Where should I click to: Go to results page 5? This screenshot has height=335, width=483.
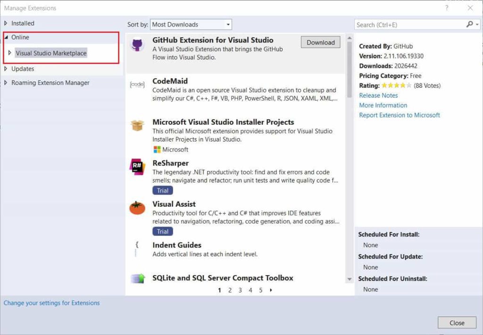point(260,290)
